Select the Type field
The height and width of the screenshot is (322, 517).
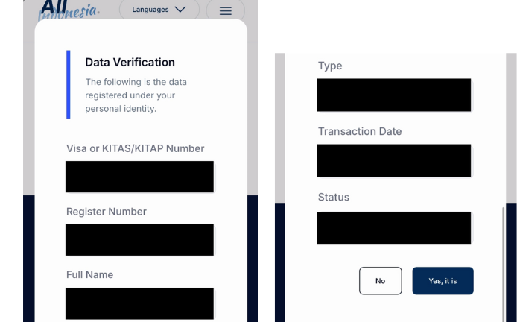393,95
